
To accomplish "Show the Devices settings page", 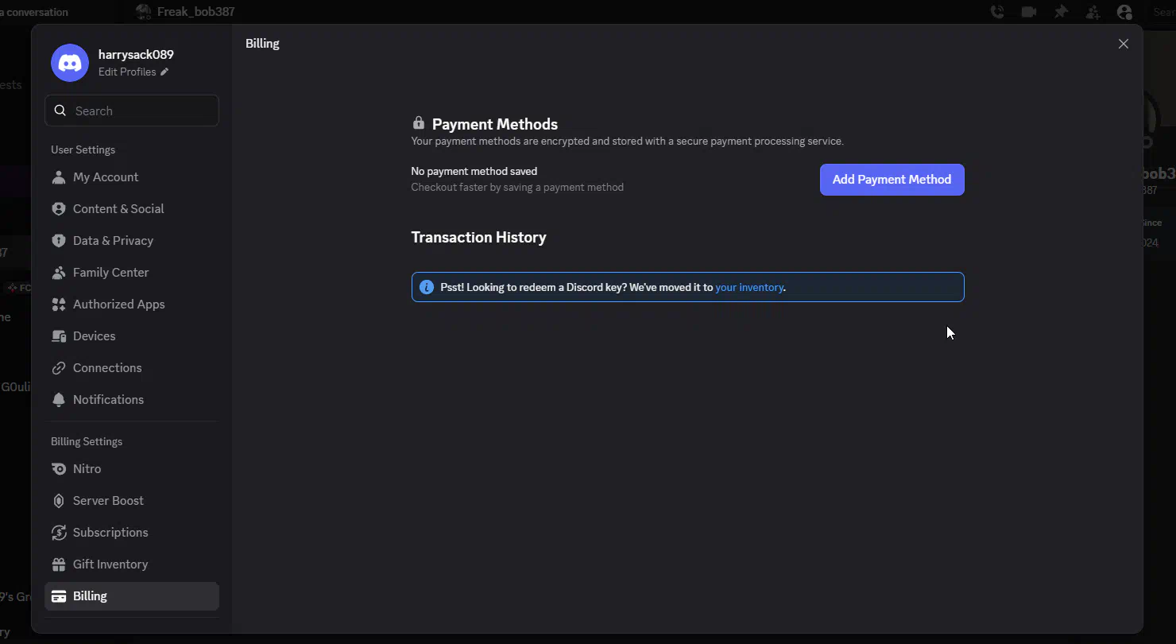I will point(94,336).
